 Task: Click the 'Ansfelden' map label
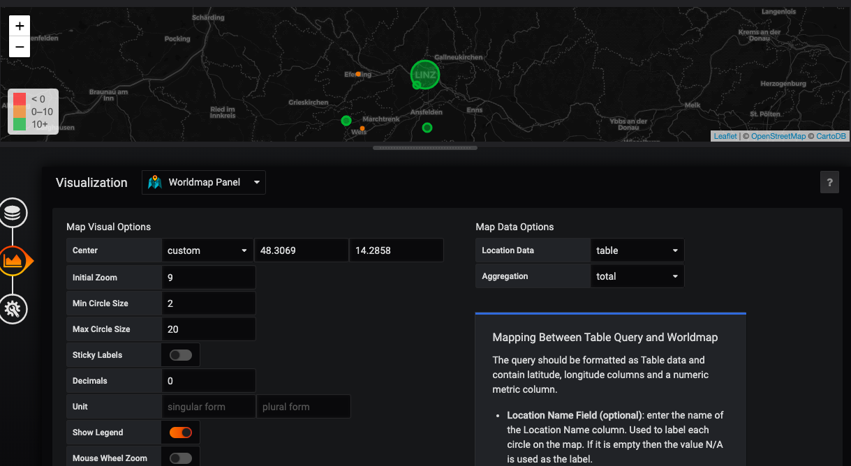click(427, 112)
